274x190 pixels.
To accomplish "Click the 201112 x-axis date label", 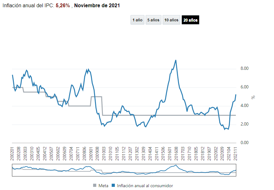I will [124, 154].
